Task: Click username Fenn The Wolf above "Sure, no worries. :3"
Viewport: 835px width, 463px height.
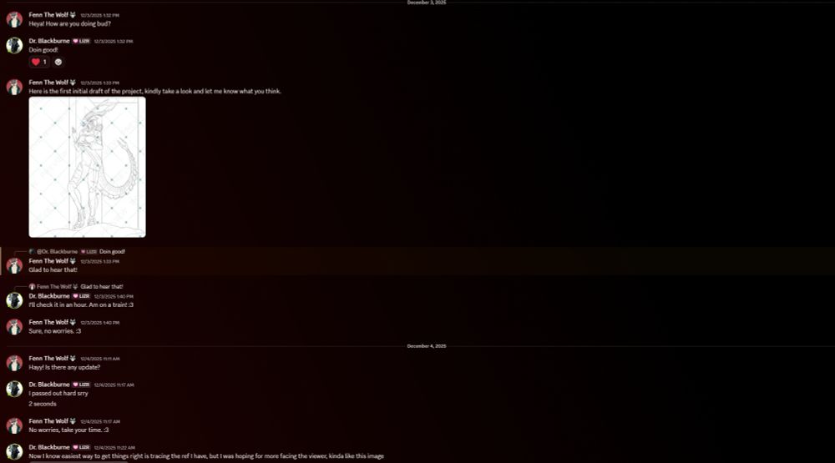Action: pos(48,322)
